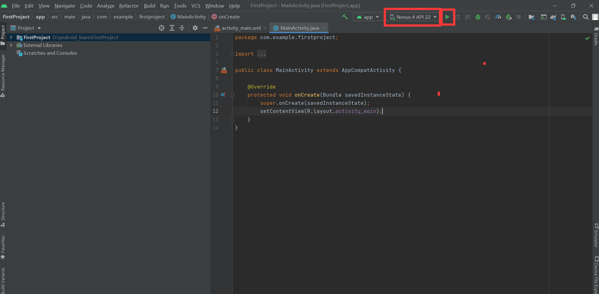Open the Run Anything icon in toolbar

point(543,17)
